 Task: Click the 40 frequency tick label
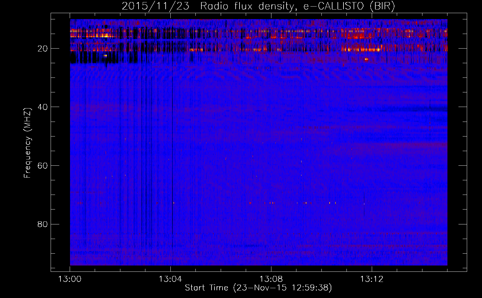pyautogui.click(x=43, y=107)
